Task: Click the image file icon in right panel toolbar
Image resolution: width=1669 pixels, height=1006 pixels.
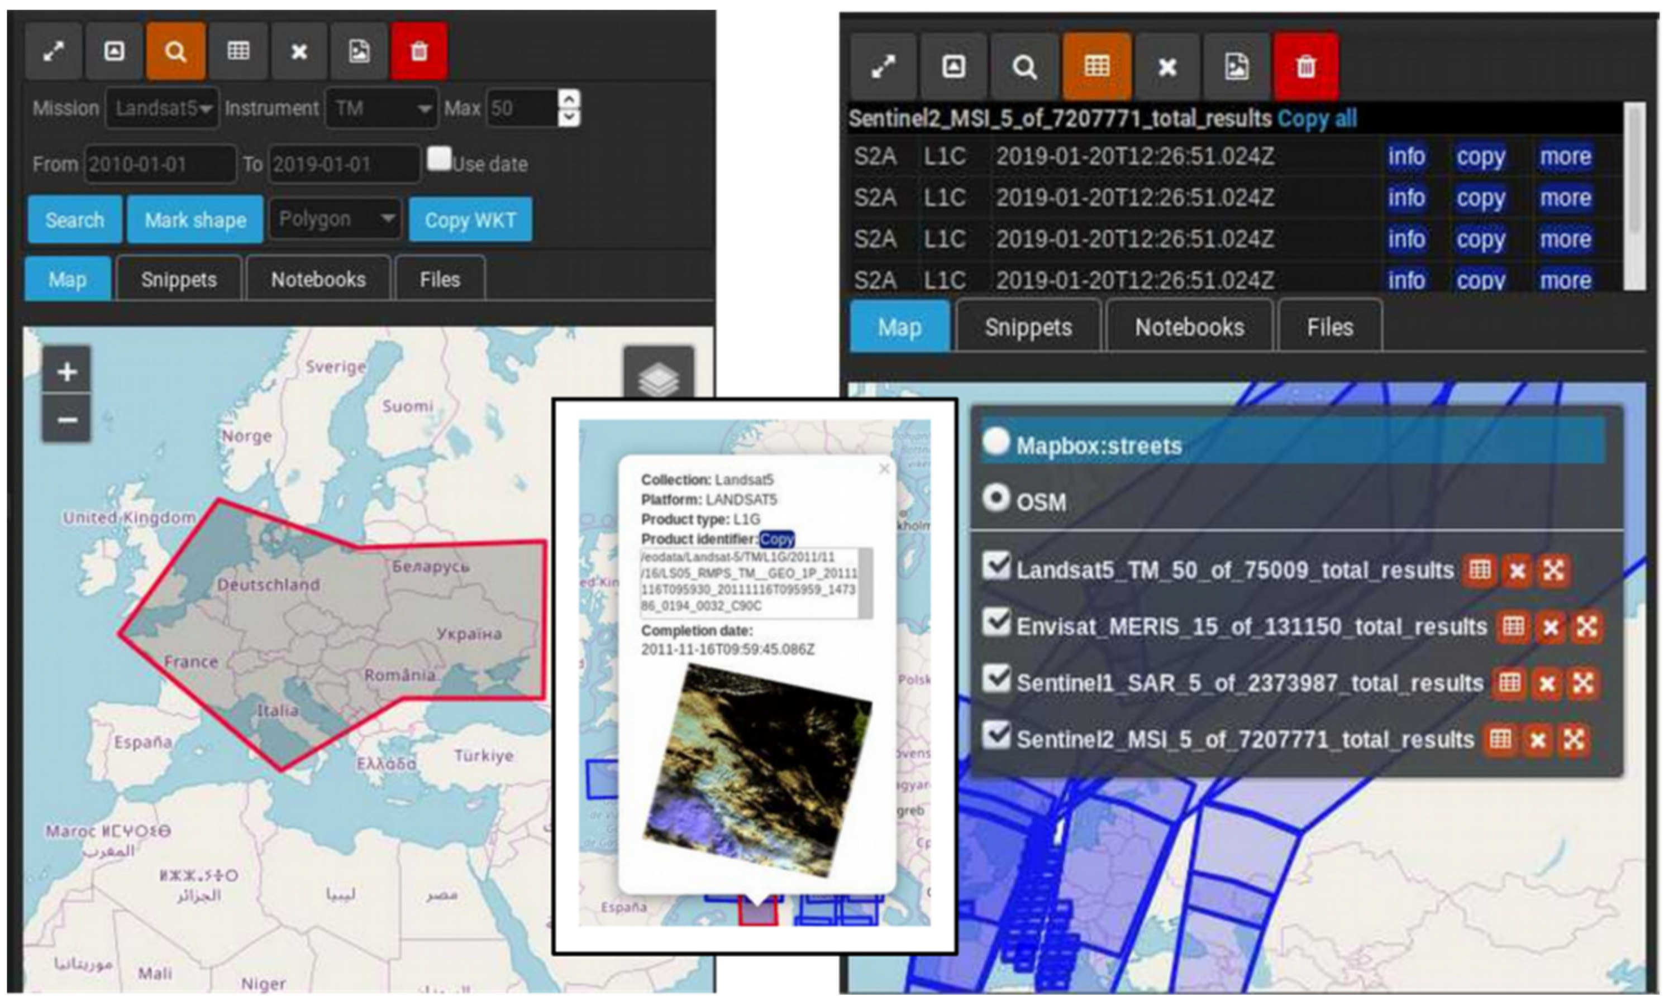Action: point(1237,66)
